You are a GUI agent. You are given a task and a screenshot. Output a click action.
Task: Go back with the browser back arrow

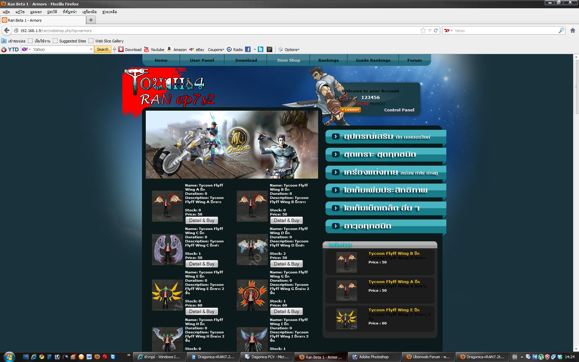tap(7, 30)
